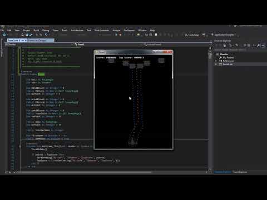Open the Tools menu
The width and height of the screenshot is (267, 200).
click(65, 30)
